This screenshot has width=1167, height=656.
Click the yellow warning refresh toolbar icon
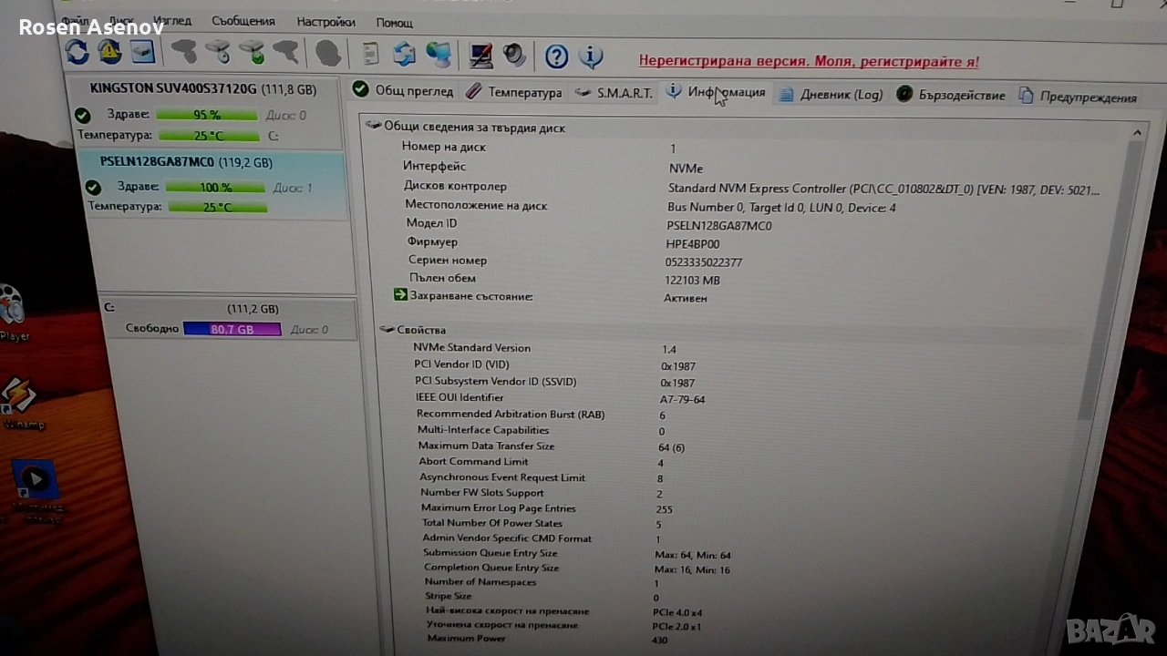pos(110,52)
